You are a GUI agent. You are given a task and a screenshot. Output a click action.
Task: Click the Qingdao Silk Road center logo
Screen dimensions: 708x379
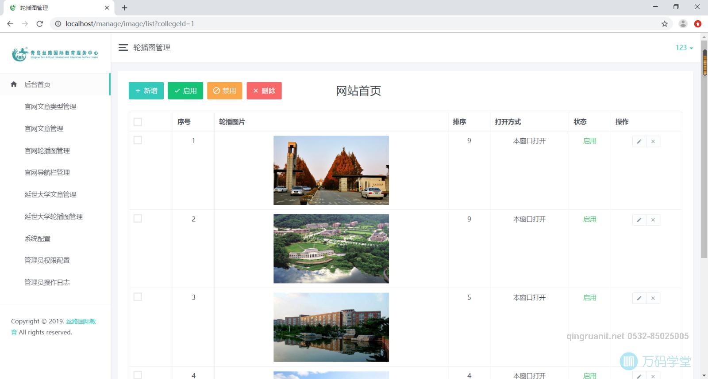[55, 54]
